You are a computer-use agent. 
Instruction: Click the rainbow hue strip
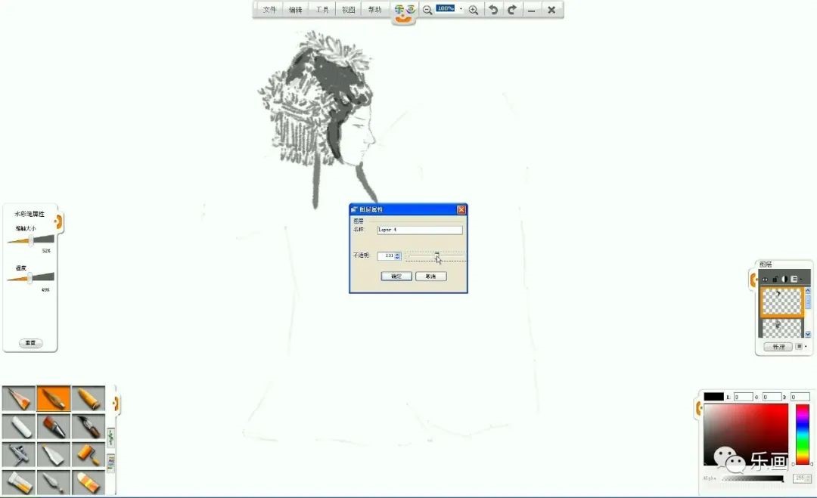click(x=802, y=434)
